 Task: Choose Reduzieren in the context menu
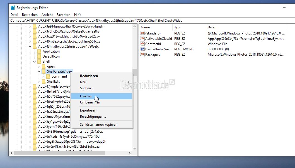point(101,76)
